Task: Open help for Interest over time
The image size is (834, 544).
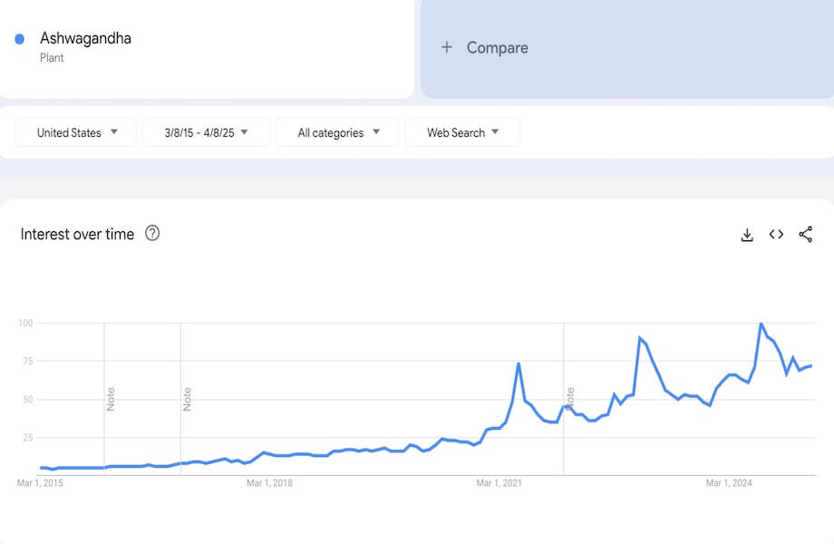Action: (152, 233)
